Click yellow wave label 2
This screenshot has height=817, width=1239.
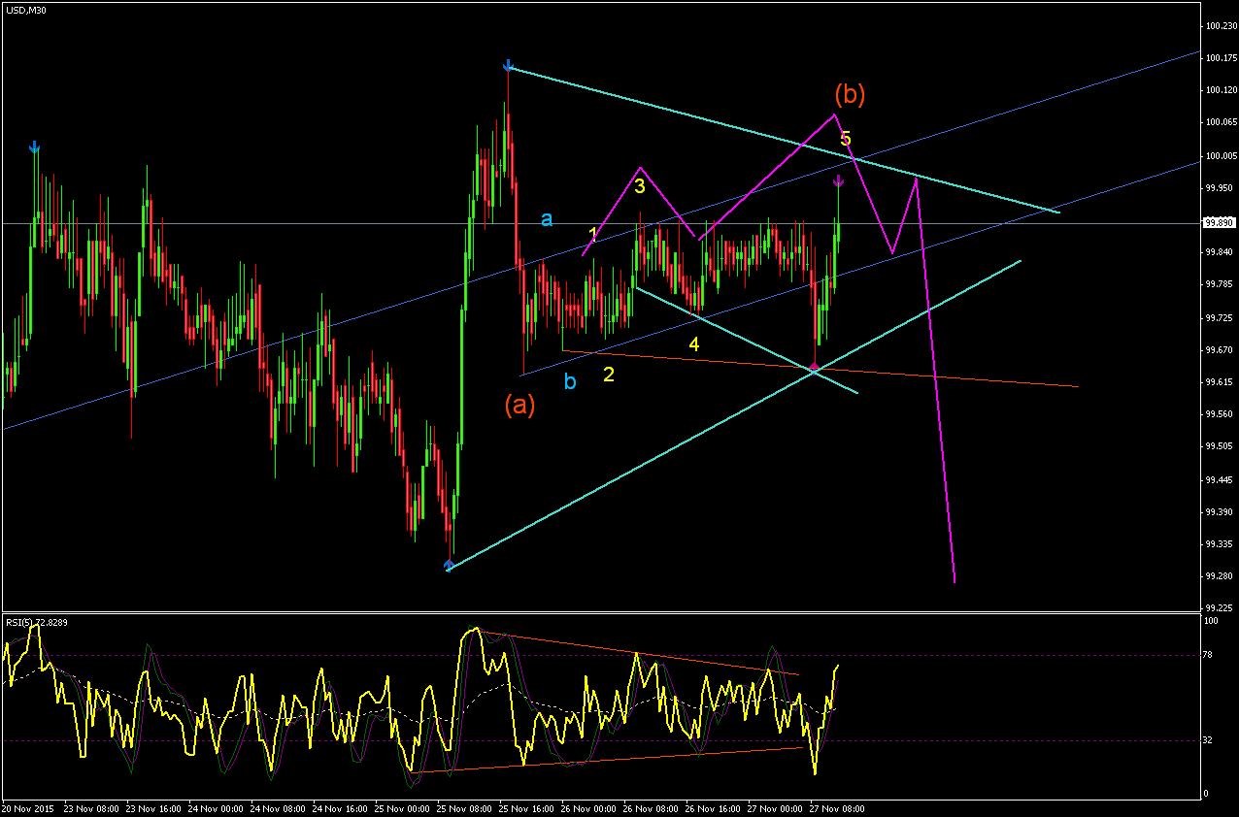[609, 375]
